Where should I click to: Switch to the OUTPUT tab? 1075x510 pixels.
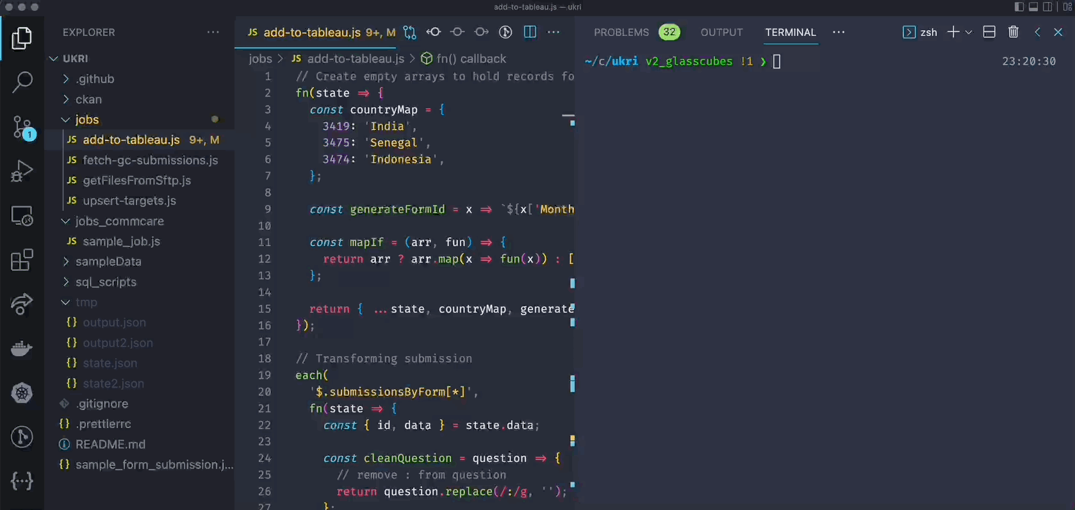(721, 32)
